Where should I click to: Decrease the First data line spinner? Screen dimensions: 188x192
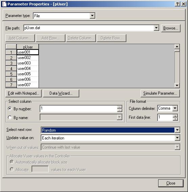[175, 119]
